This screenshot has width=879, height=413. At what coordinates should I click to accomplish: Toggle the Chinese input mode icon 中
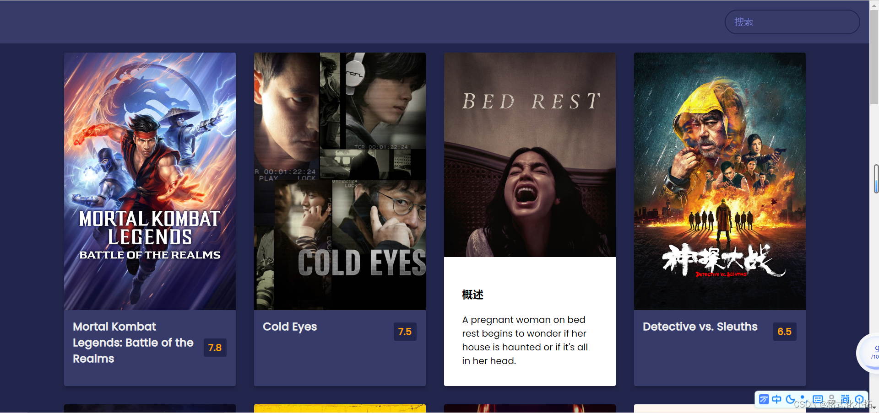click(776, 399)
